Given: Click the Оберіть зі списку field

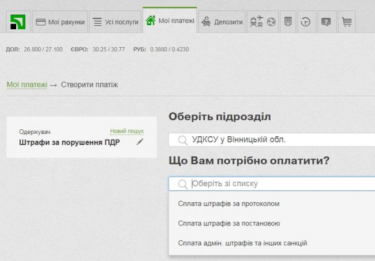Looking at the screenshot, I should tap(271, 183).
